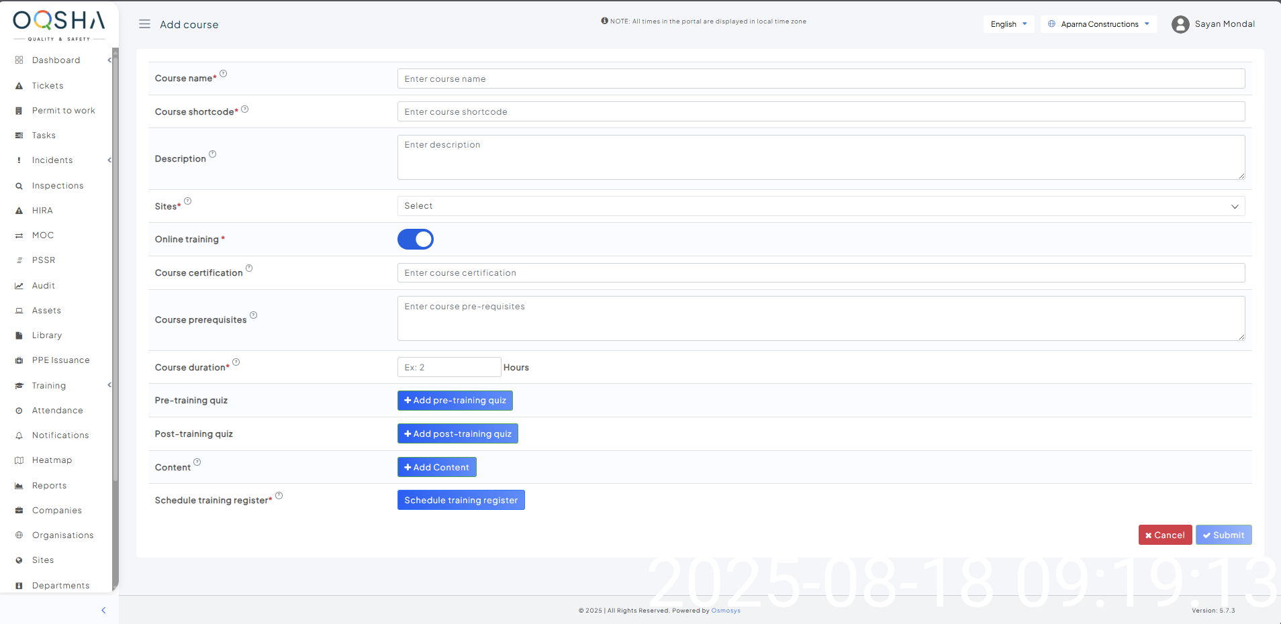Click the red Cancel button
This screenshot has width=1281, height=624.
coord(1165,535)
